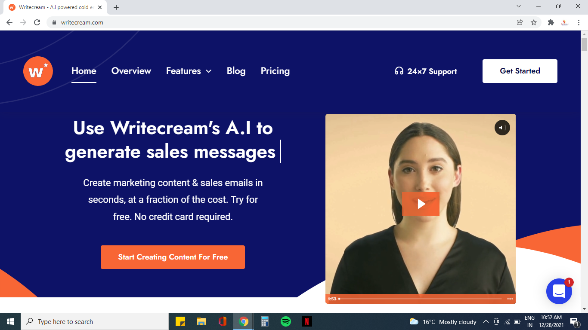
Task: Open the clock and date panel
Action: coord(552,321)
